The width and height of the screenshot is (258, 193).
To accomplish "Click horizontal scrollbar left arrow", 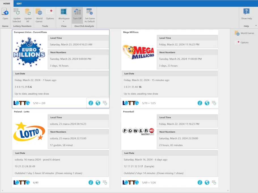I will click(2, 190).
